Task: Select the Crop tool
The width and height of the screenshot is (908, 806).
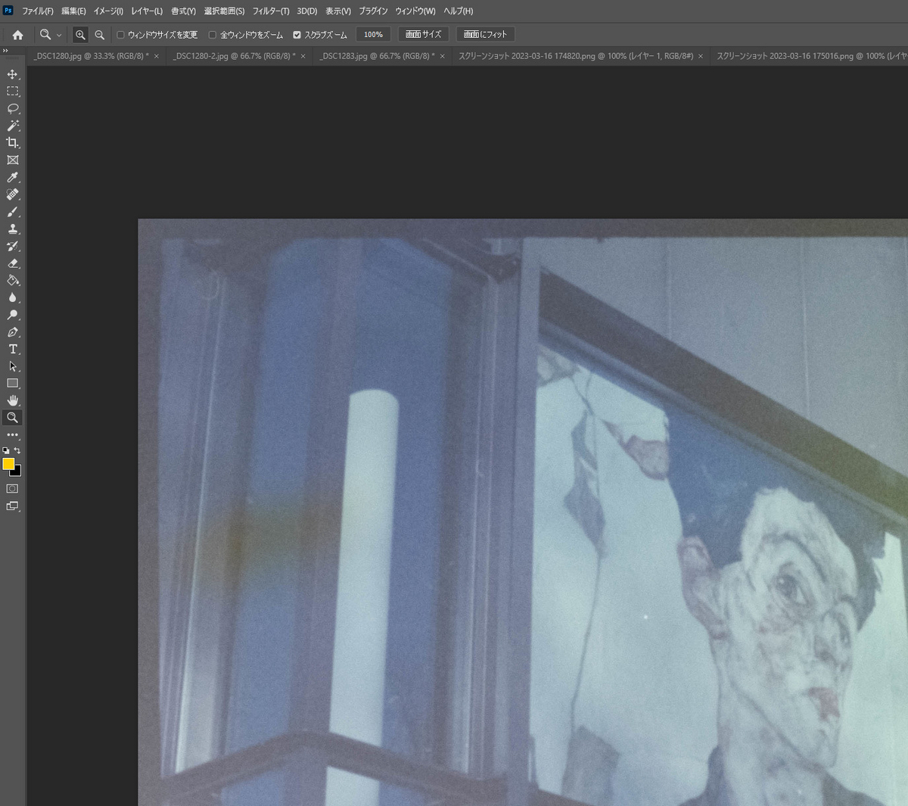Action: tap(13, 142)
